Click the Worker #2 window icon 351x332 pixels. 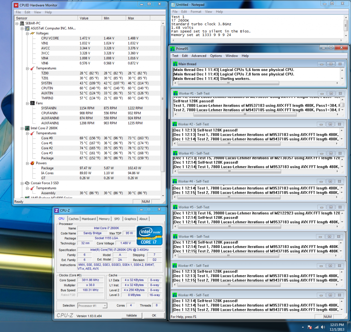[174, 124]
